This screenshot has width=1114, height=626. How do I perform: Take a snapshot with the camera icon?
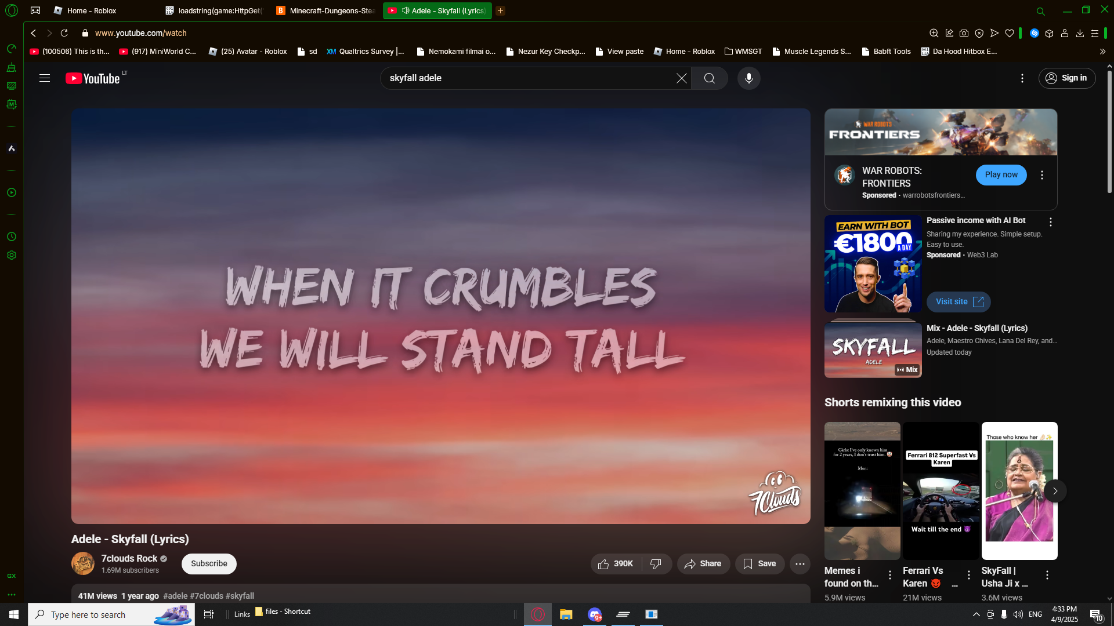pos(964,33)
